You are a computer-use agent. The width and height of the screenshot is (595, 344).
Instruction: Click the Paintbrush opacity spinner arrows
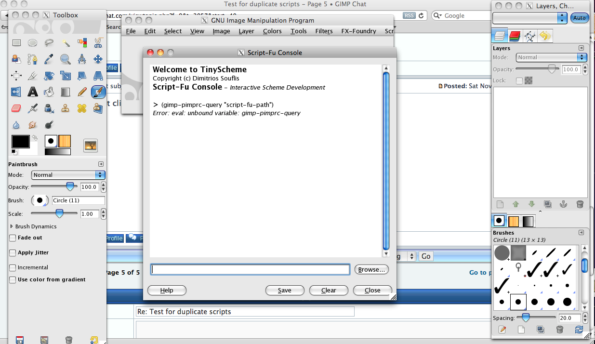104,187
